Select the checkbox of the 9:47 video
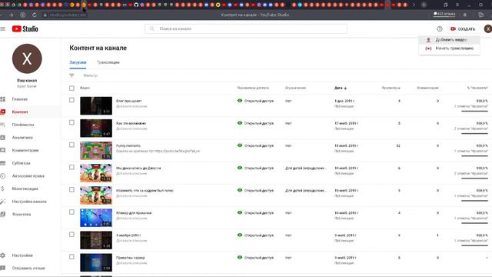Viewport: 492px width, 277px height. pos(71,122)
